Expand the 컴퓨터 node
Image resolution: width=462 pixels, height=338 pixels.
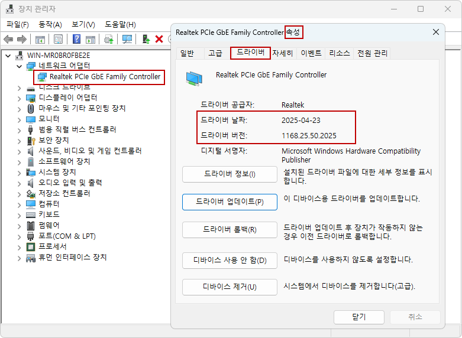click(19, 205)
